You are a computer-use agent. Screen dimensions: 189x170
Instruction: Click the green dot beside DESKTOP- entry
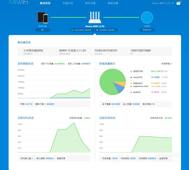131,71
